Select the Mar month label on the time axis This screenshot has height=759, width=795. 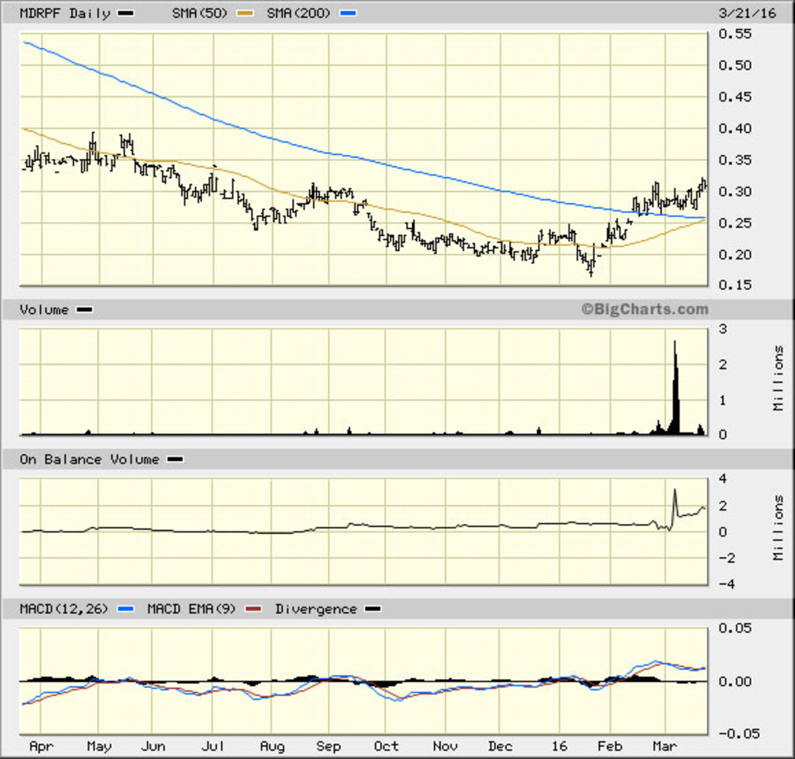664,746
